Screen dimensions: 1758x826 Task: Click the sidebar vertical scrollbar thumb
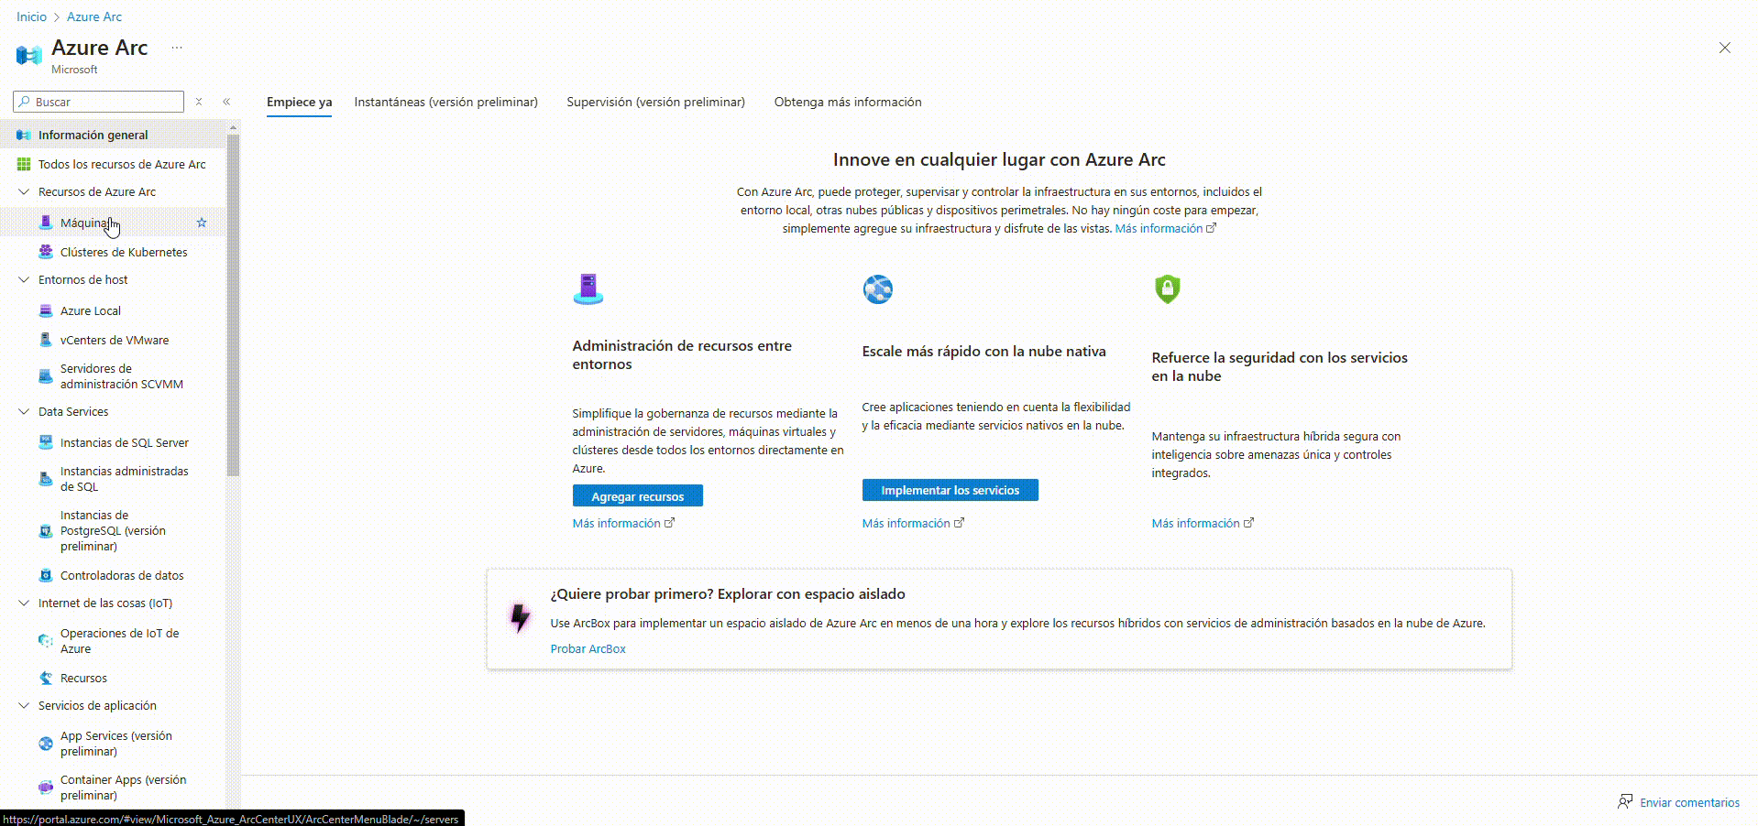tap(233, 305)
